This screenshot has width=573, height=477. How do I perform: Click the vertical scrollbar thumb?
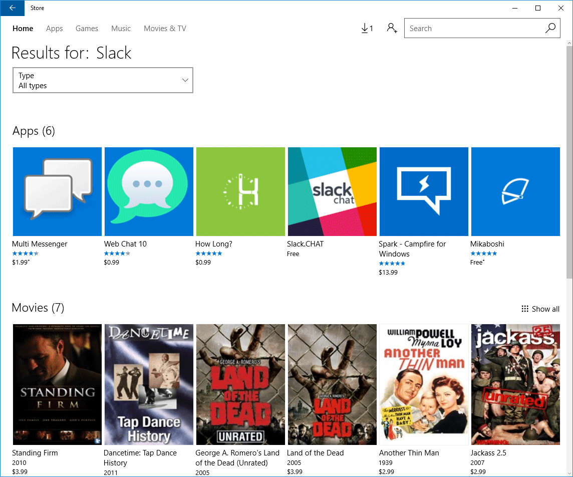(569, 162)
